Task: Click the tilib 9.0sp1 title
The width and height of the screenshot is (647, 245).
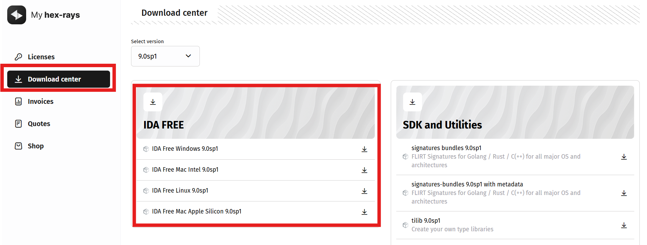Action: 426,221
